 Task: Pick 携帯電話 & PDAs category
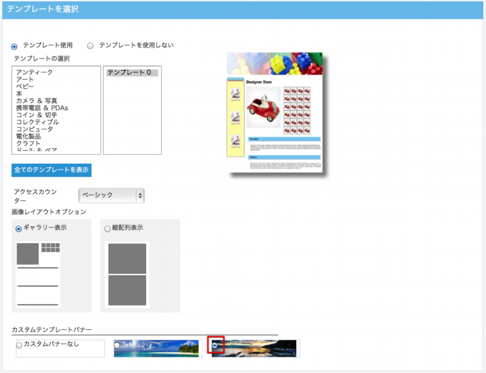point(42,108)
